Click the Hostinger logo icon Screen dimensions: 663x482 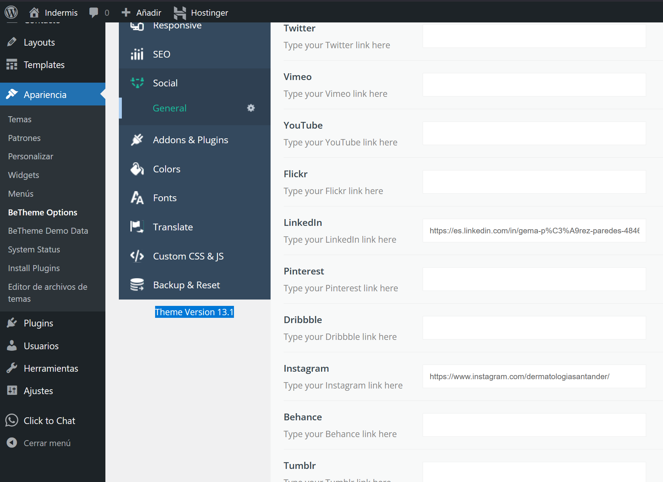pos(180,13)
